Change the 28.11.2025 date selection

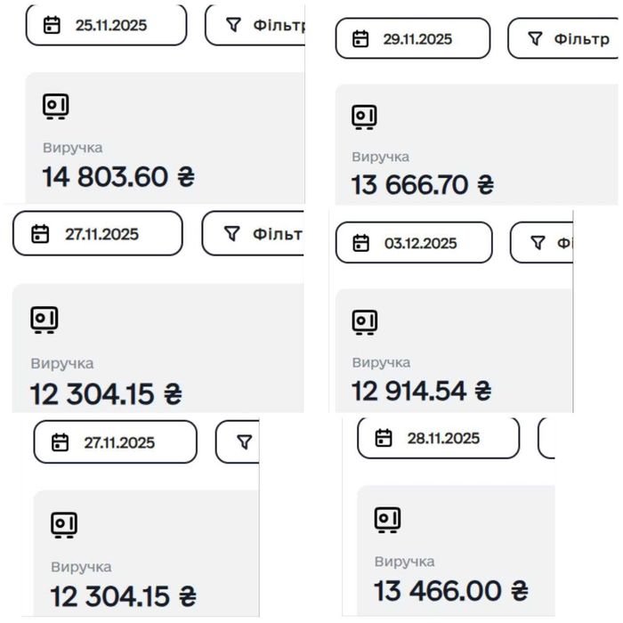pyautogui.click(x=438, y=438)
